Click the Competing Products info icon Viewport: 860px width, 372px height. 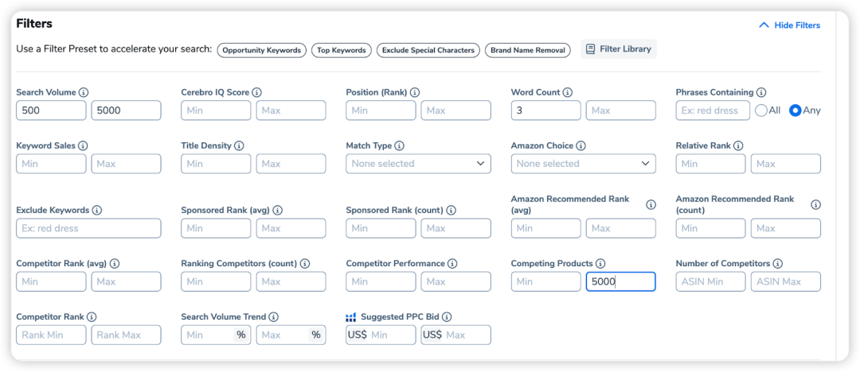pos(600,264)
